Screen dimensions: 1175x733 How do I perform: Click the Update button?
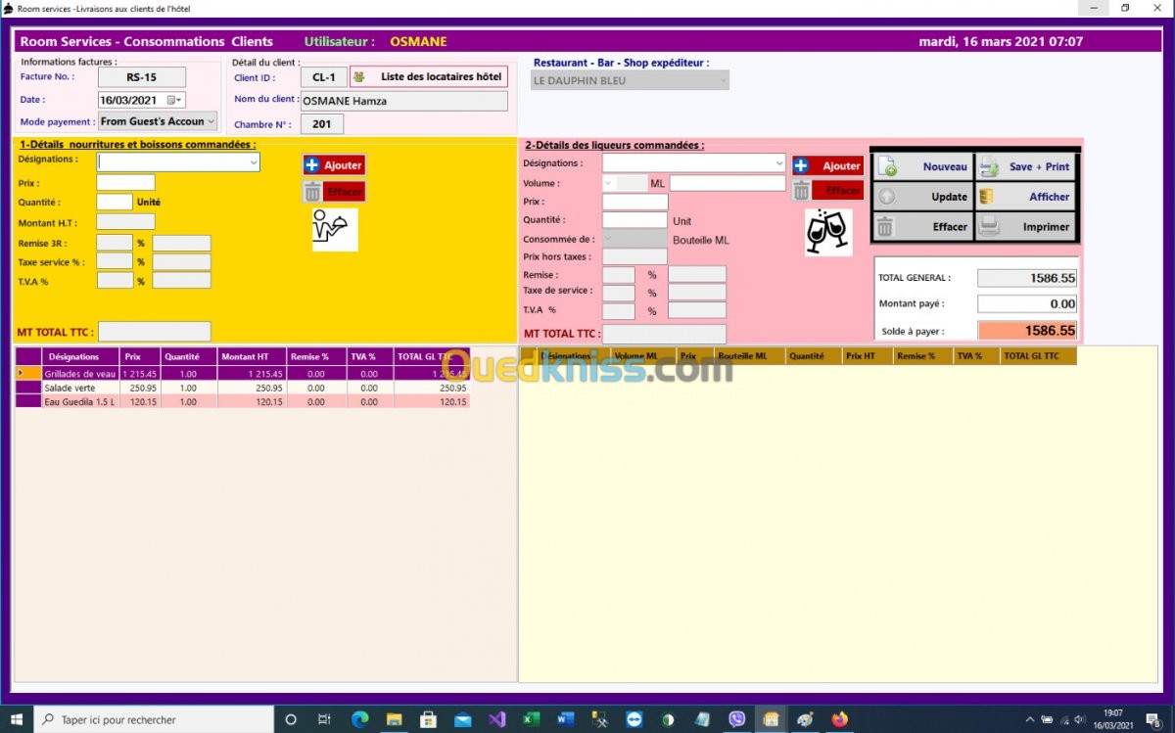pyautogui.click(x=922, y=197)
